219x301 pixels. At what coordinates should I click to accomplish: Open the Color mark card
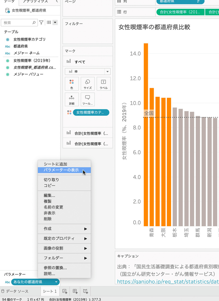tap(72, 84)
